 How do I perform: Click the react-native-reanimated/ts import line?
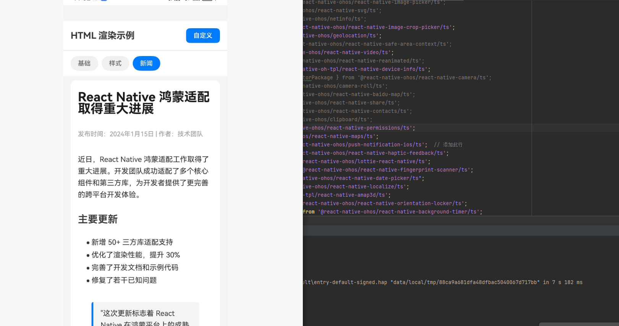(x=363, y=61)
